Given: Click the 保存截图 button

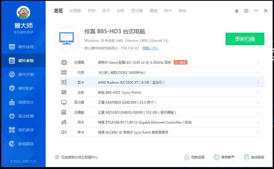Looking at the screenshot, I should click(x=224, y=157).
